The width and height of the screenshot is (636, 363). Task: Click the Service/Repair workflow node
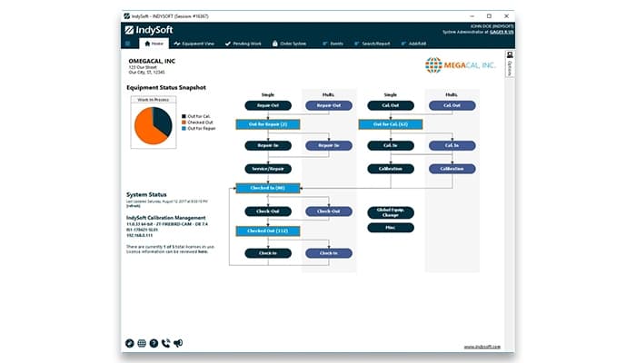click(268, 168)
